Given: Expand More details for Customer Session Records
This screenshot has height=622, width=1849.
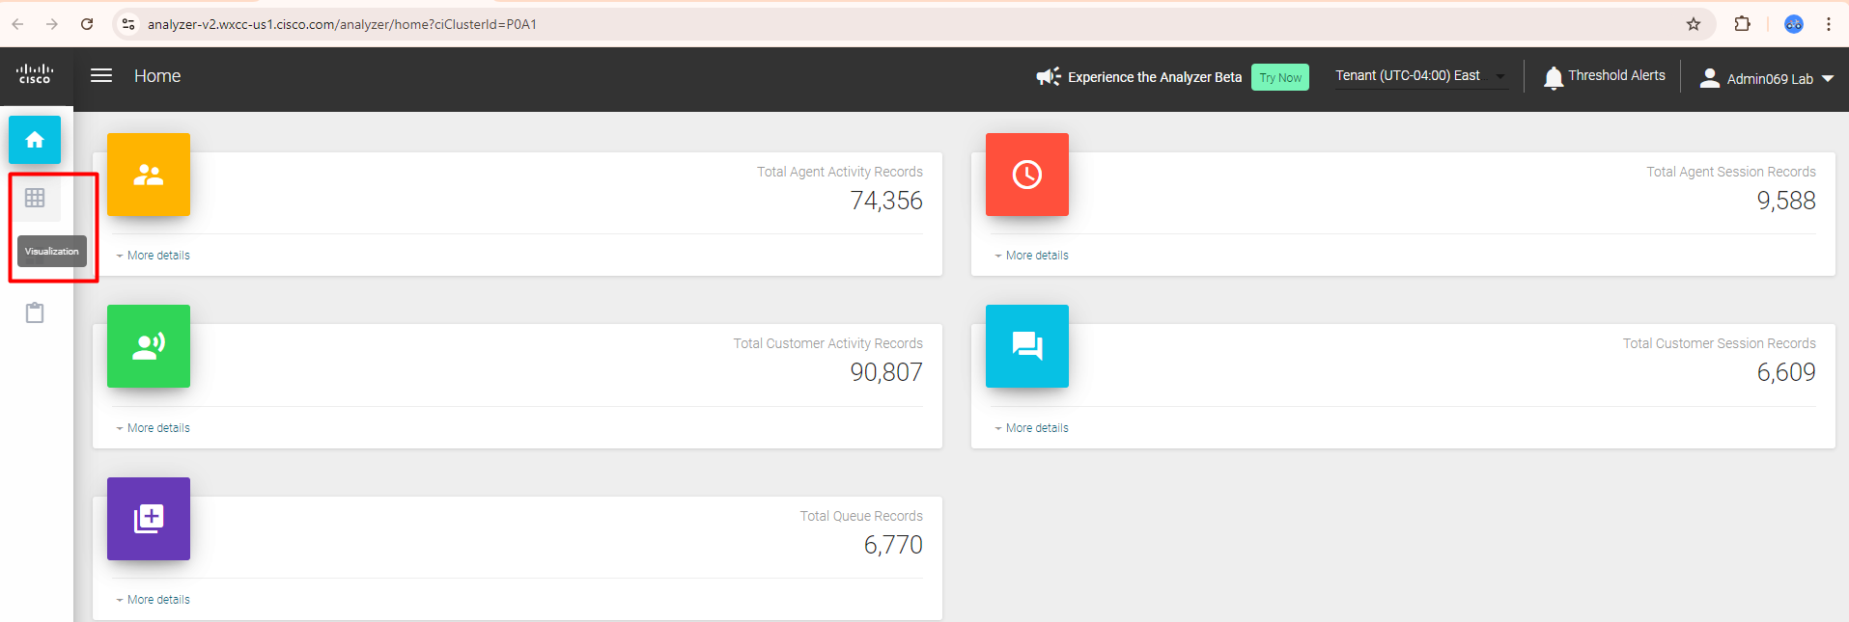Looking at the screenshot, I should 1032,428.
